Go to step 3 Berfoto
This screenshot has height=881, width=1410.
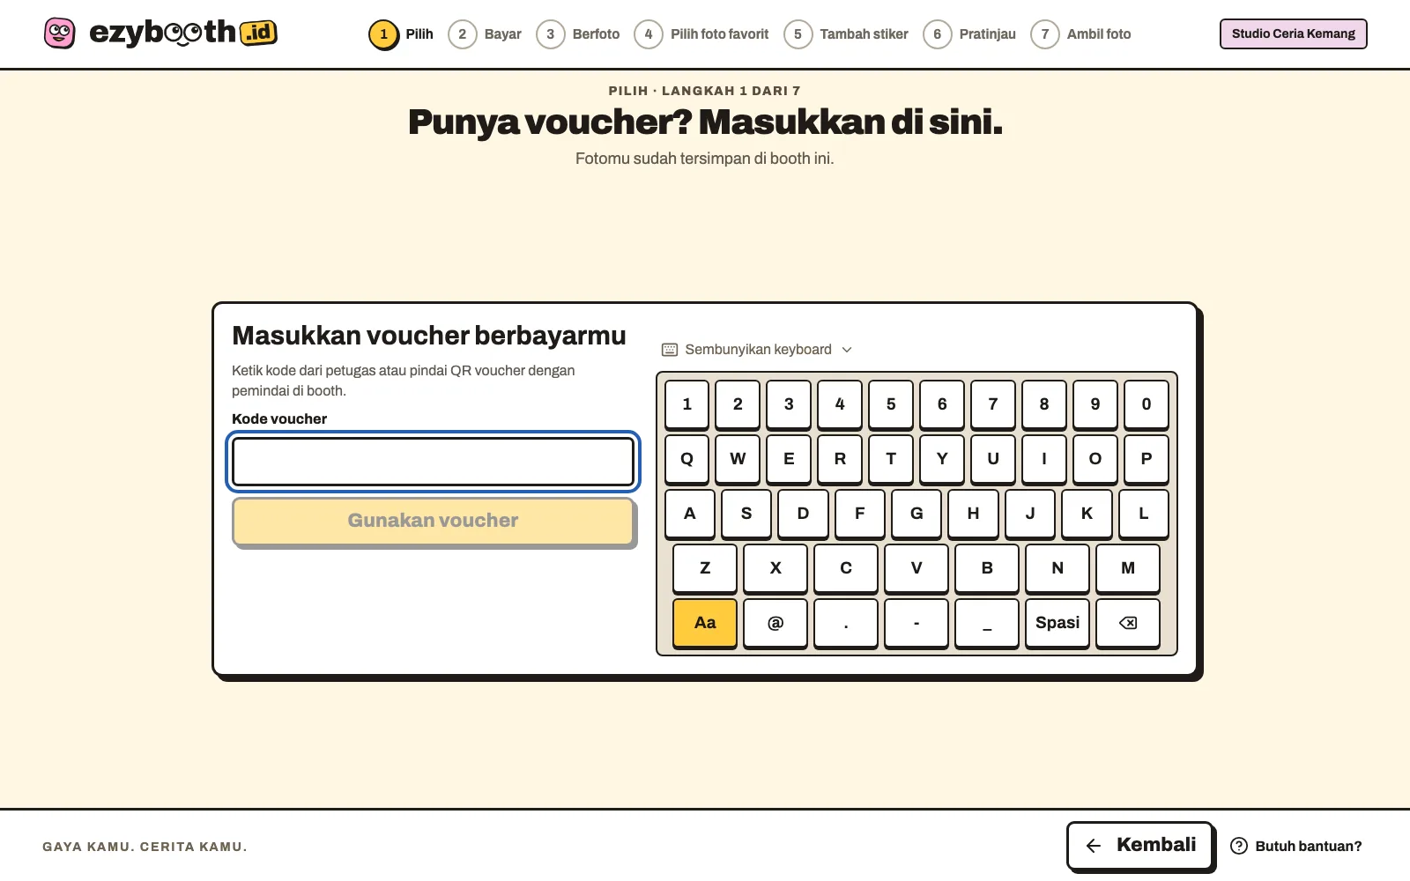tap(578, 34)
